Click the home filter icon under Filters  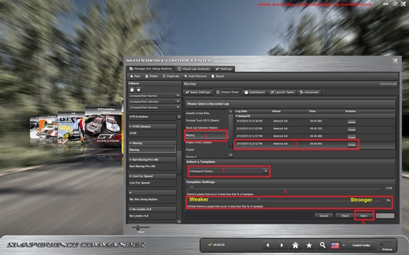point(132,90)
